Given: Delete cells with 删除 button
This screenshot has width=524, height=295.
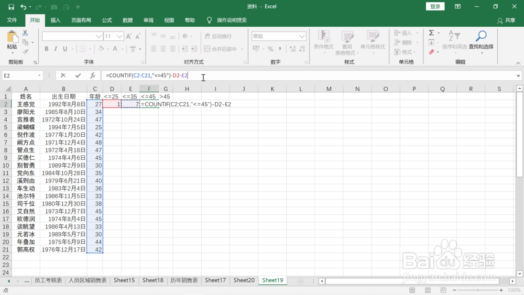Looking at the screenshot, I should click(x=403, y=42).
